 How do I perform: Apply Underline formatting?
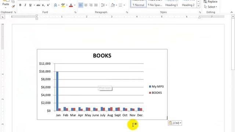click(30, 5)
